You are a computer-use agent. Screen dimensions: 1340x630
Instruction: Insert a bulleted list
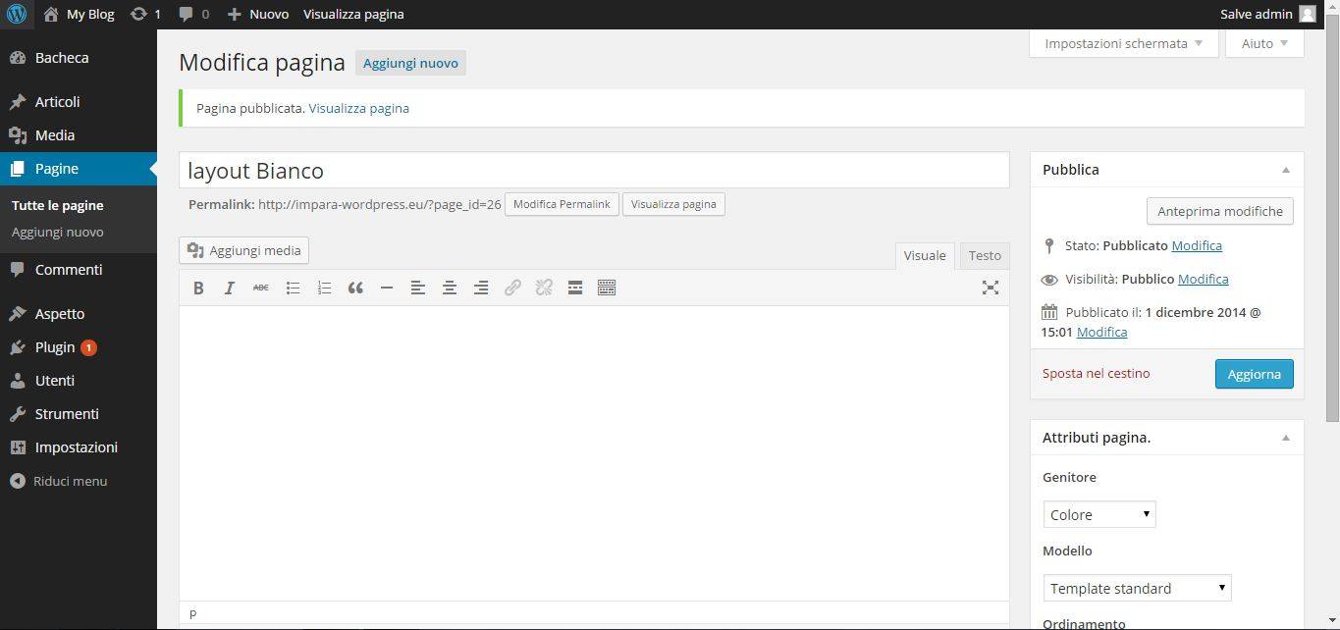click(293, 288)
